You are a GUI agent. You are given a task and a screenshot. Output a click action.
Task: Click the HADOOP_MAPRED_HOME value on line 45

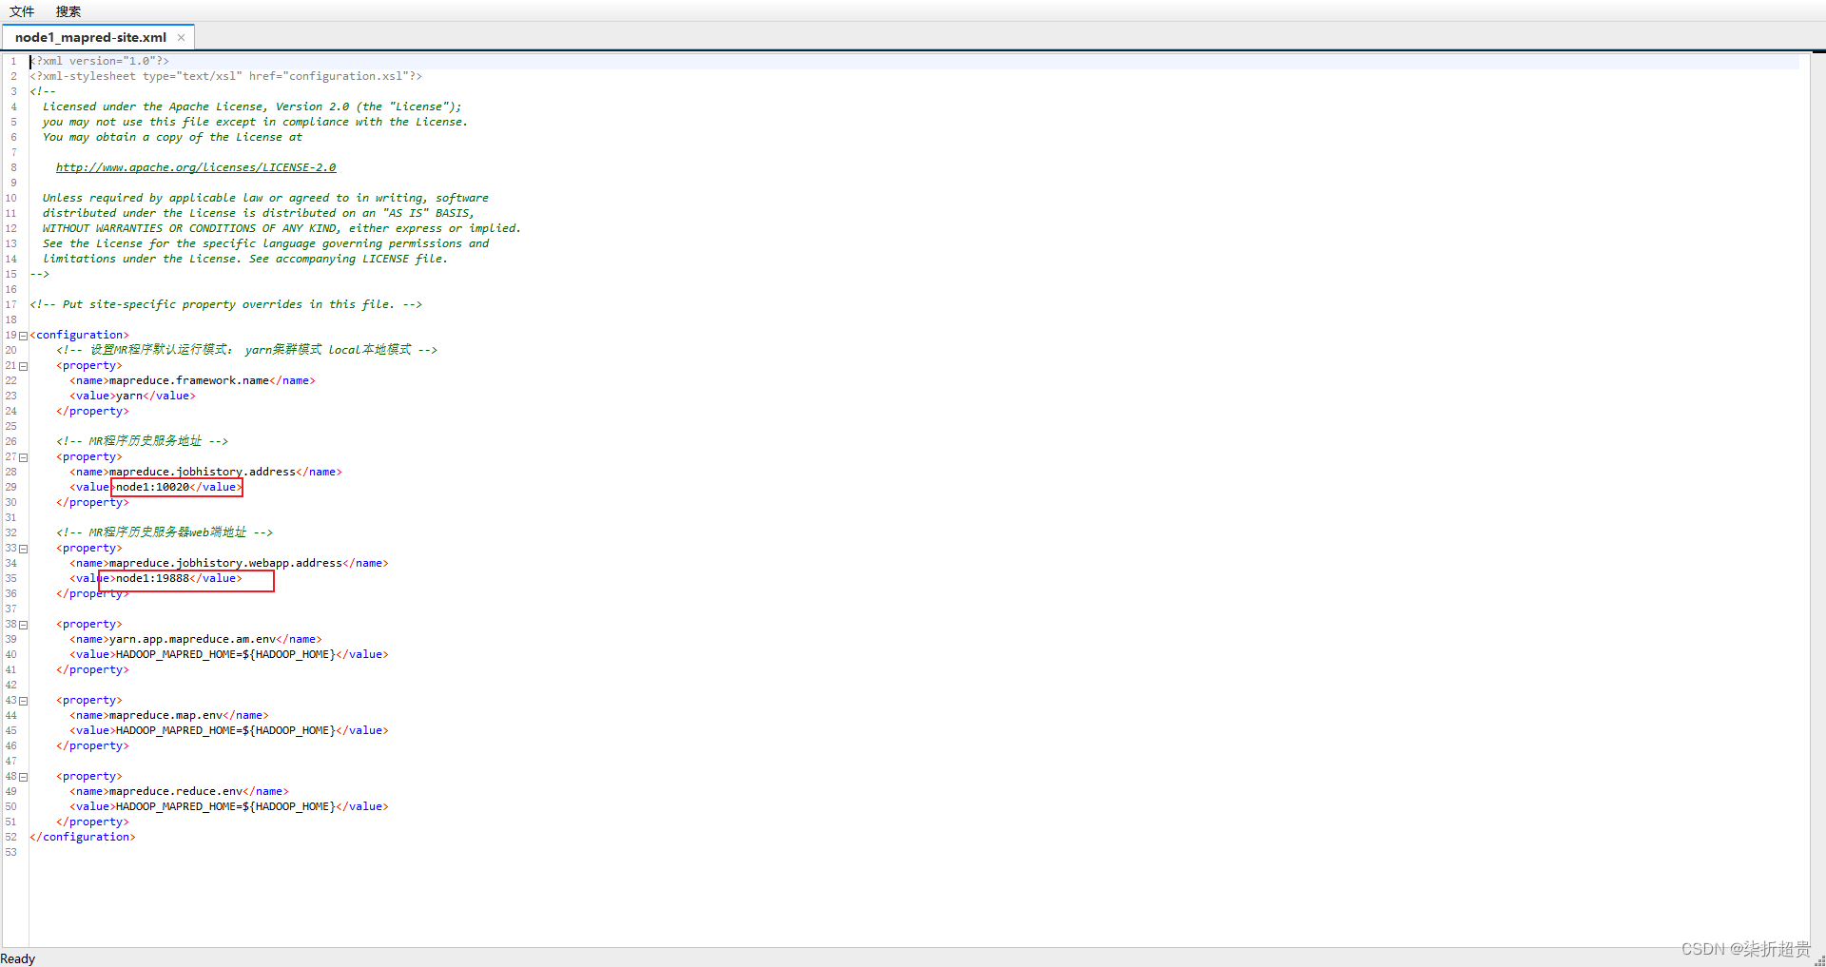click(x=225, y=730)
